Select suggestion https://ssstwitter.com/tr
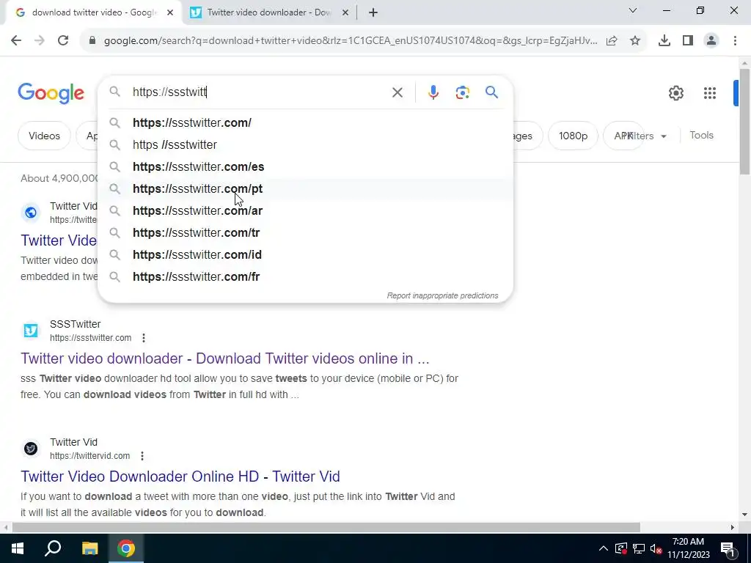751x563 pixels. pyautogui.click(x=305, y=232)
